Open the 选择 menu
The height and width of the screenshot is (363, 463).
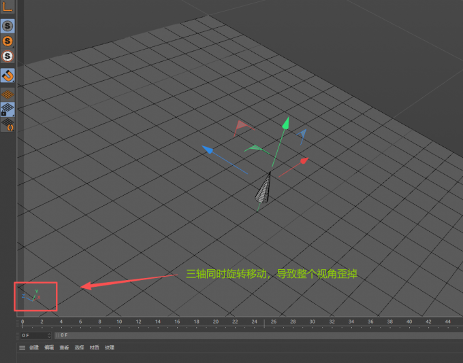(79, 347)
